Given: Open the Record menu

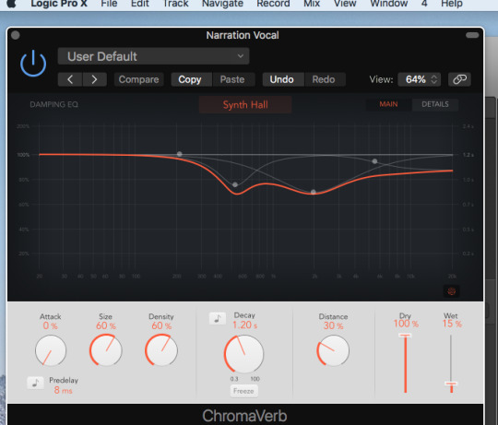Looking at the screenshot, I should (x=273, y=4).
